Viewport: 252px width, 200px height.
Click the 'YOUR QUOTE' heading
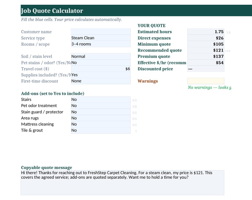[151, 26]
